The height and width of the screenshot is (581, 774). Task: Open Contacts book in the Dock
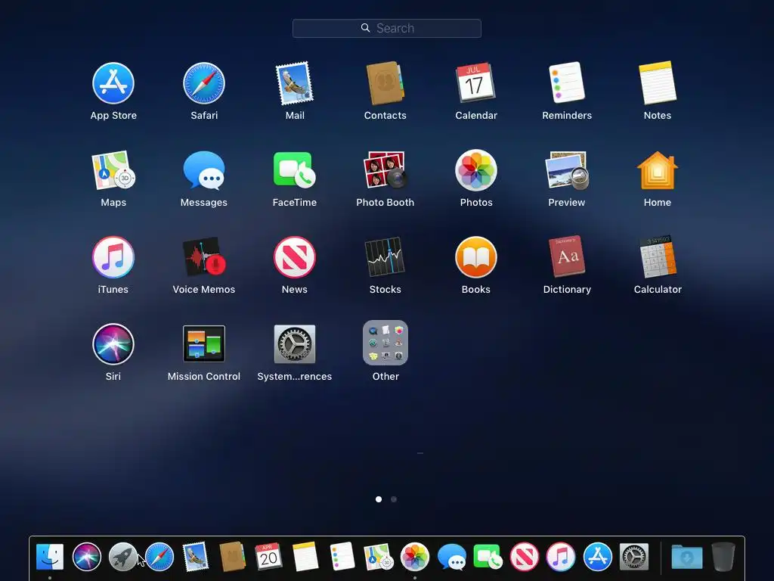click(x=232, y=557)
